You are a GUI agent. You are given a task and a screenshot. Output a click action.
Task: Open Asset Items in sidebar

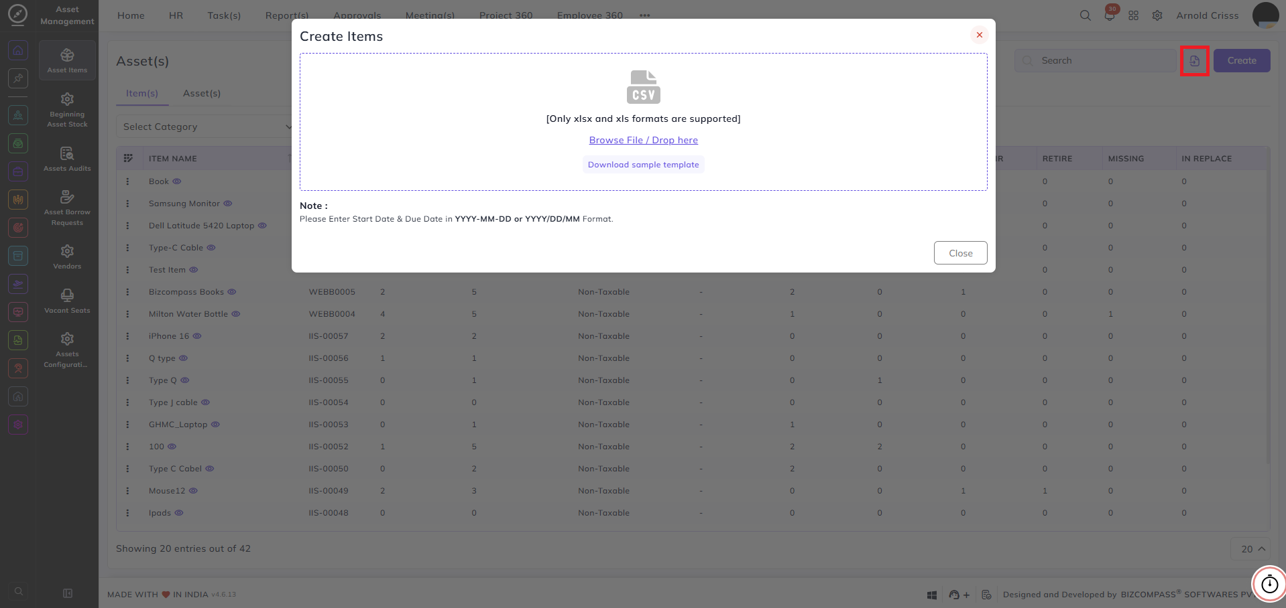[67, 60]
